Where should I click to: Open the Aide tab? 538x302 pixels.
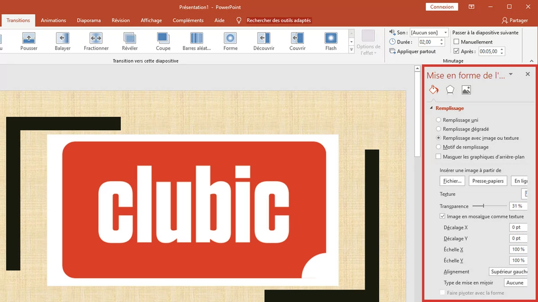(219, 20)
